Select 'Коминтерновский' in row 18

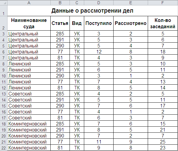point(29,124)
